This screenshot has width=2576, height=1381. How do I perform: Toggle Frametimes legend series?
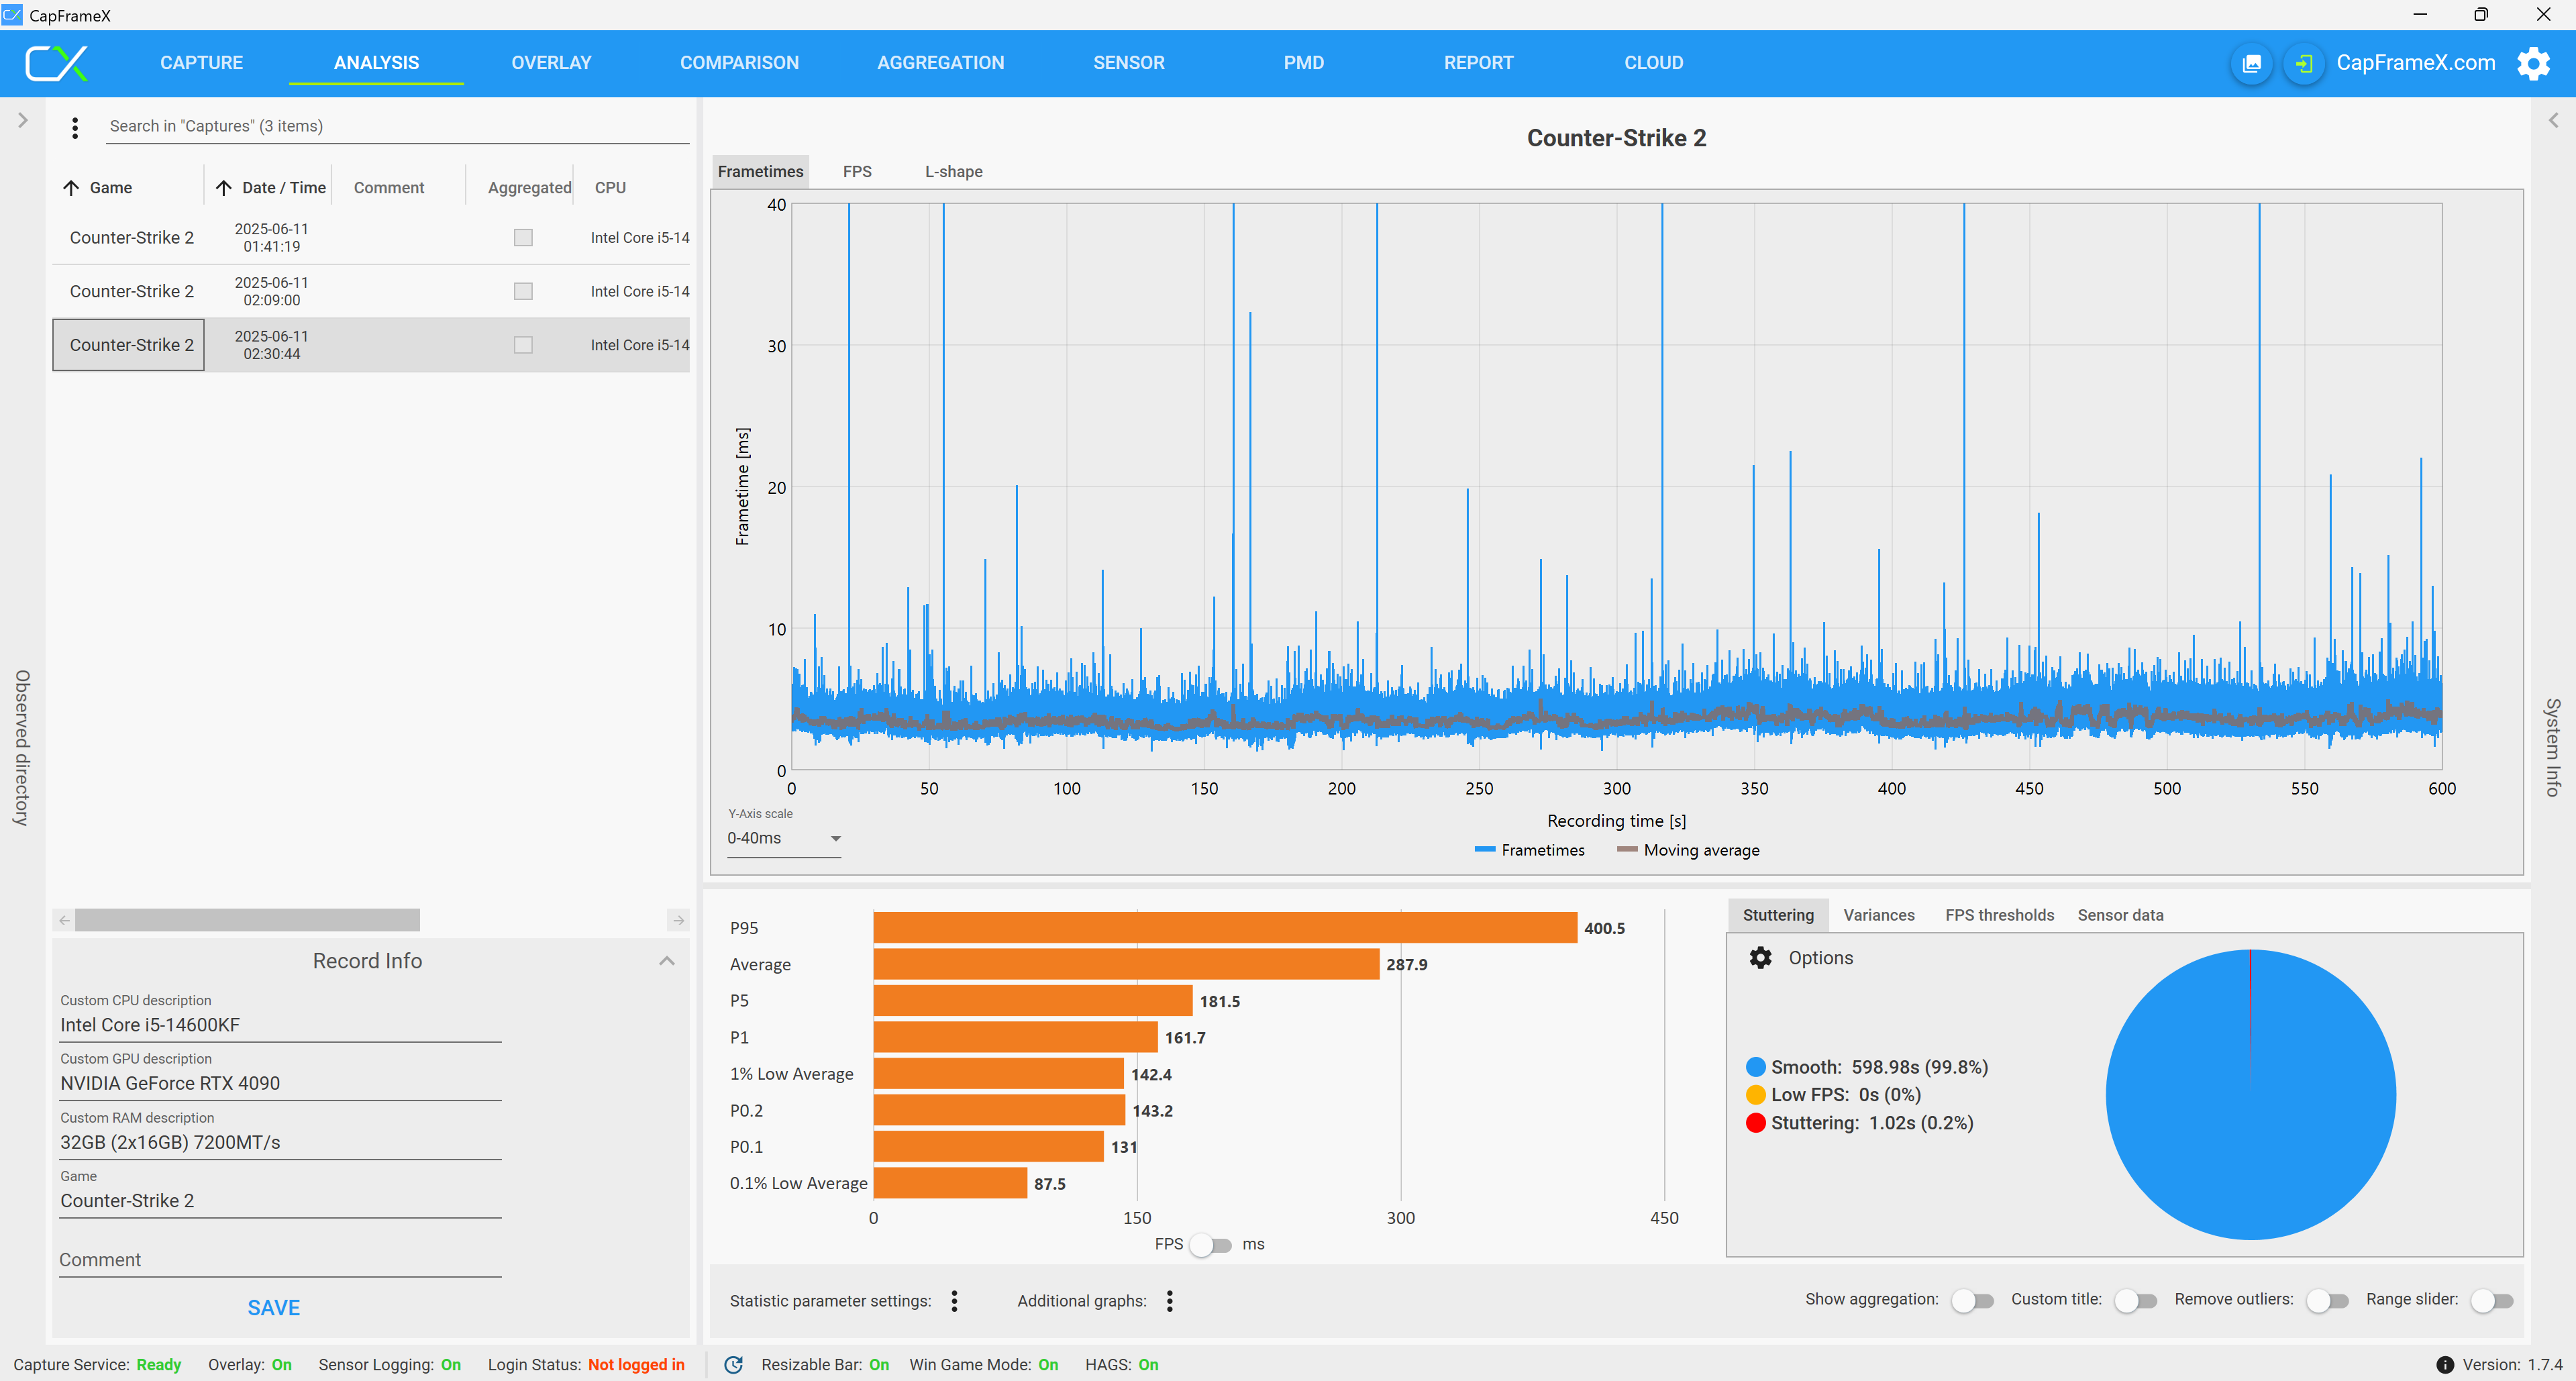tap(1529, 849)
